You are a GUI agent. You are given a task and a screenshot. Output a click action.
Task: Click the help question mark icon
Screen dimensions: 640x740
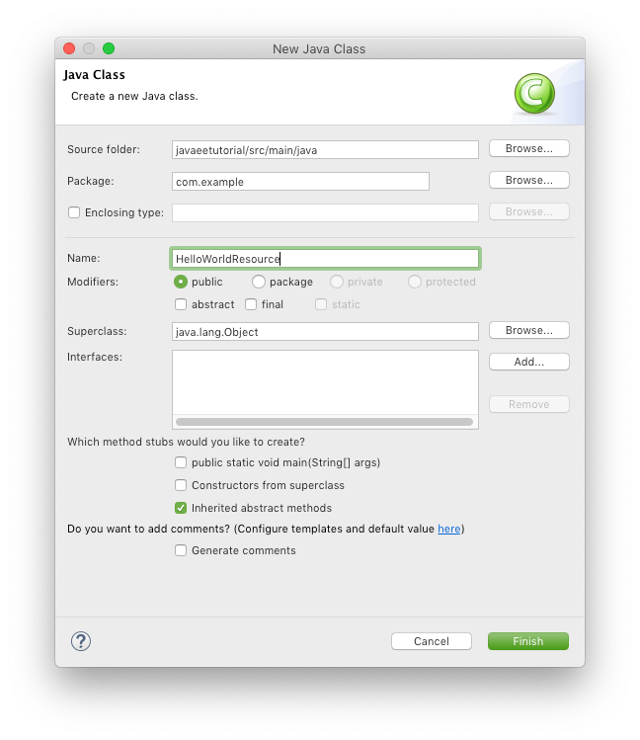click(x=81, y=641)
